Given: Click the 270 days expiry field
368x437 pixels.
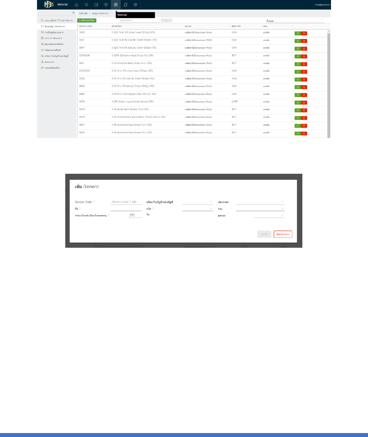Looking at the screenshot, I should point(135,215).
